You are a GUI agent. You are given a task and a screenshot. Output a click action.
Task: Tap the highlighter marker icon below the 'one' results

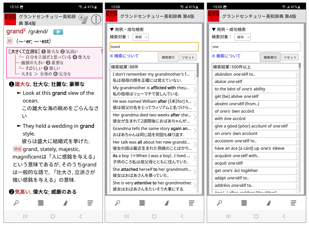pyautogui.click(x=269, y=203)
